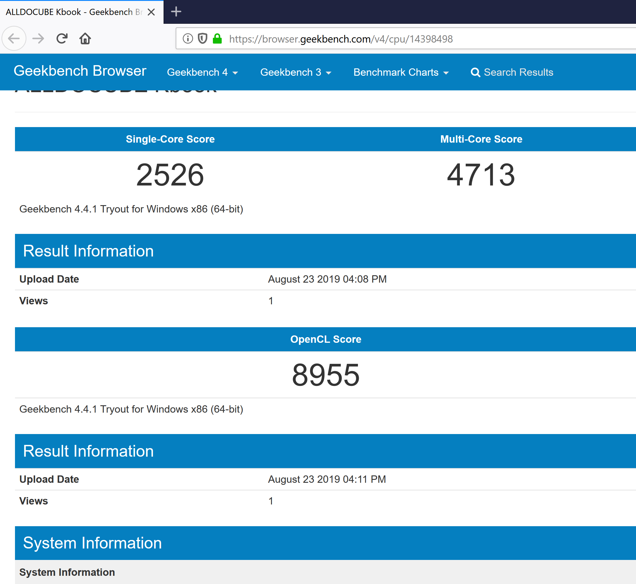
Task: Click the upload date August 23 2019 04:08 PM
Action: pyautogui.click(x=327, y=279)
